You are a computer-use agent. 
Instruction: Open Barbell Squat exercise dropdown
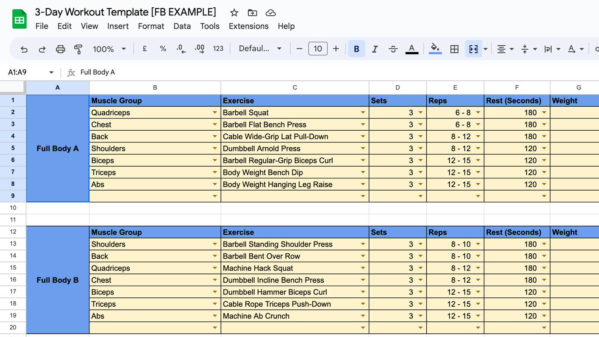click(363, 112)
